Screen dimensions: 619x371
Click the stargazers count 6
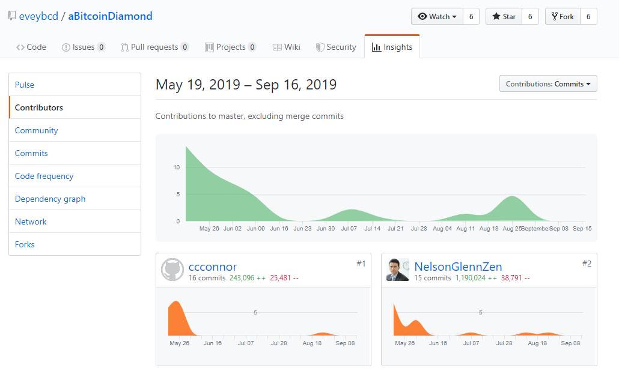[x=530, y=17]
